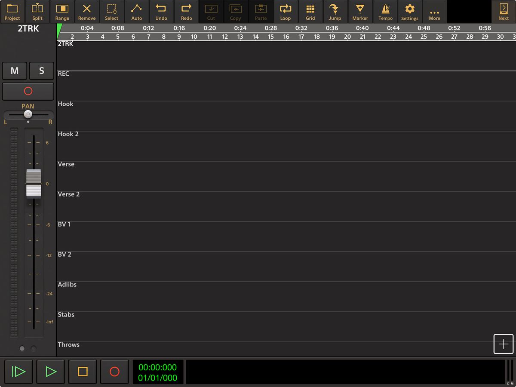Arm the 2TRK track for recording
The image size is (516, 387).
pyautogui.click(x=28, y=91)
